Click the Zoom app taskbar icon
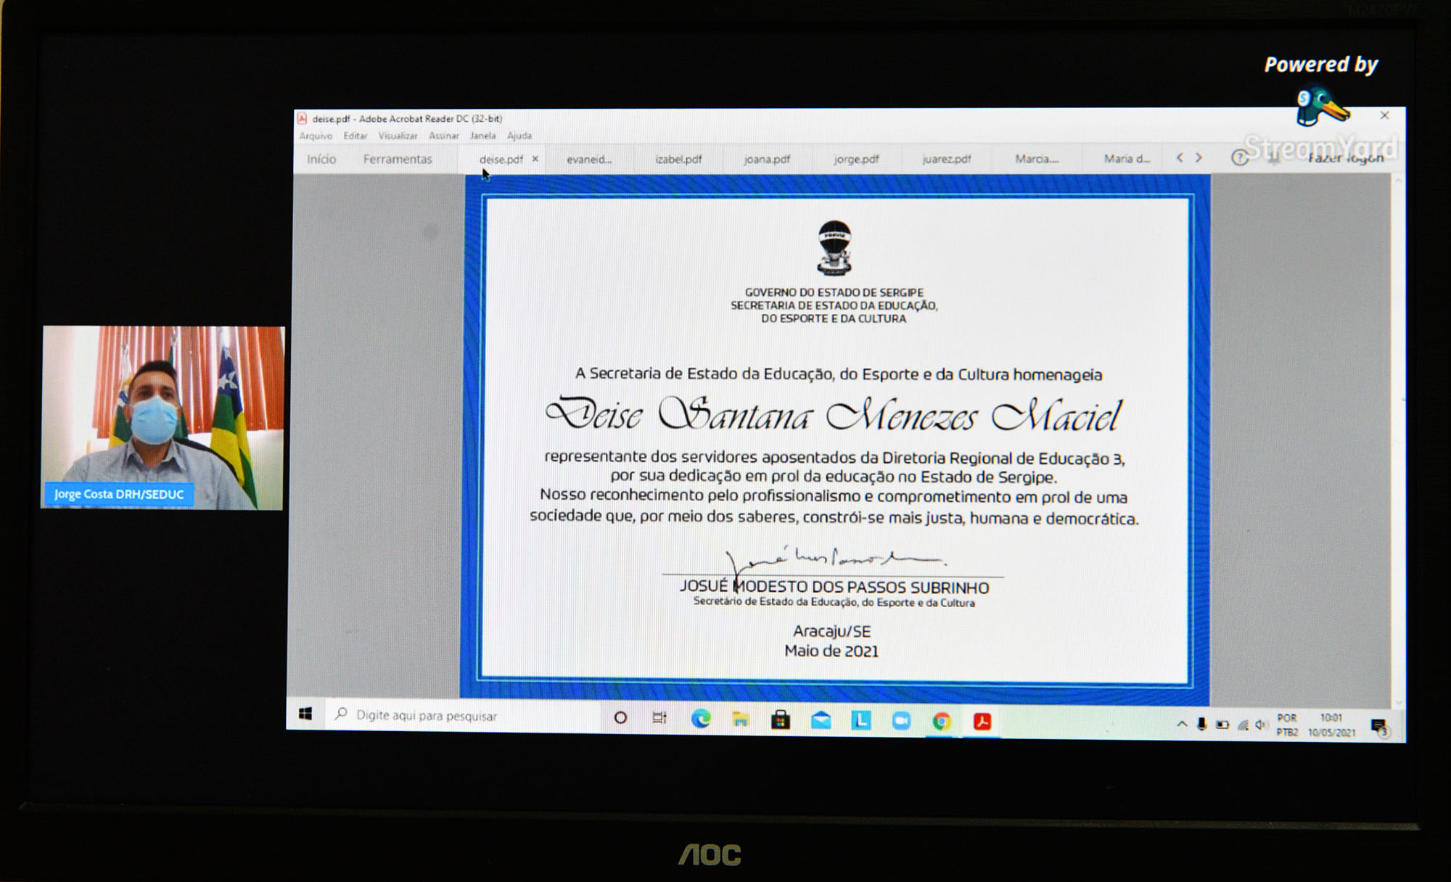 (902, 721)
